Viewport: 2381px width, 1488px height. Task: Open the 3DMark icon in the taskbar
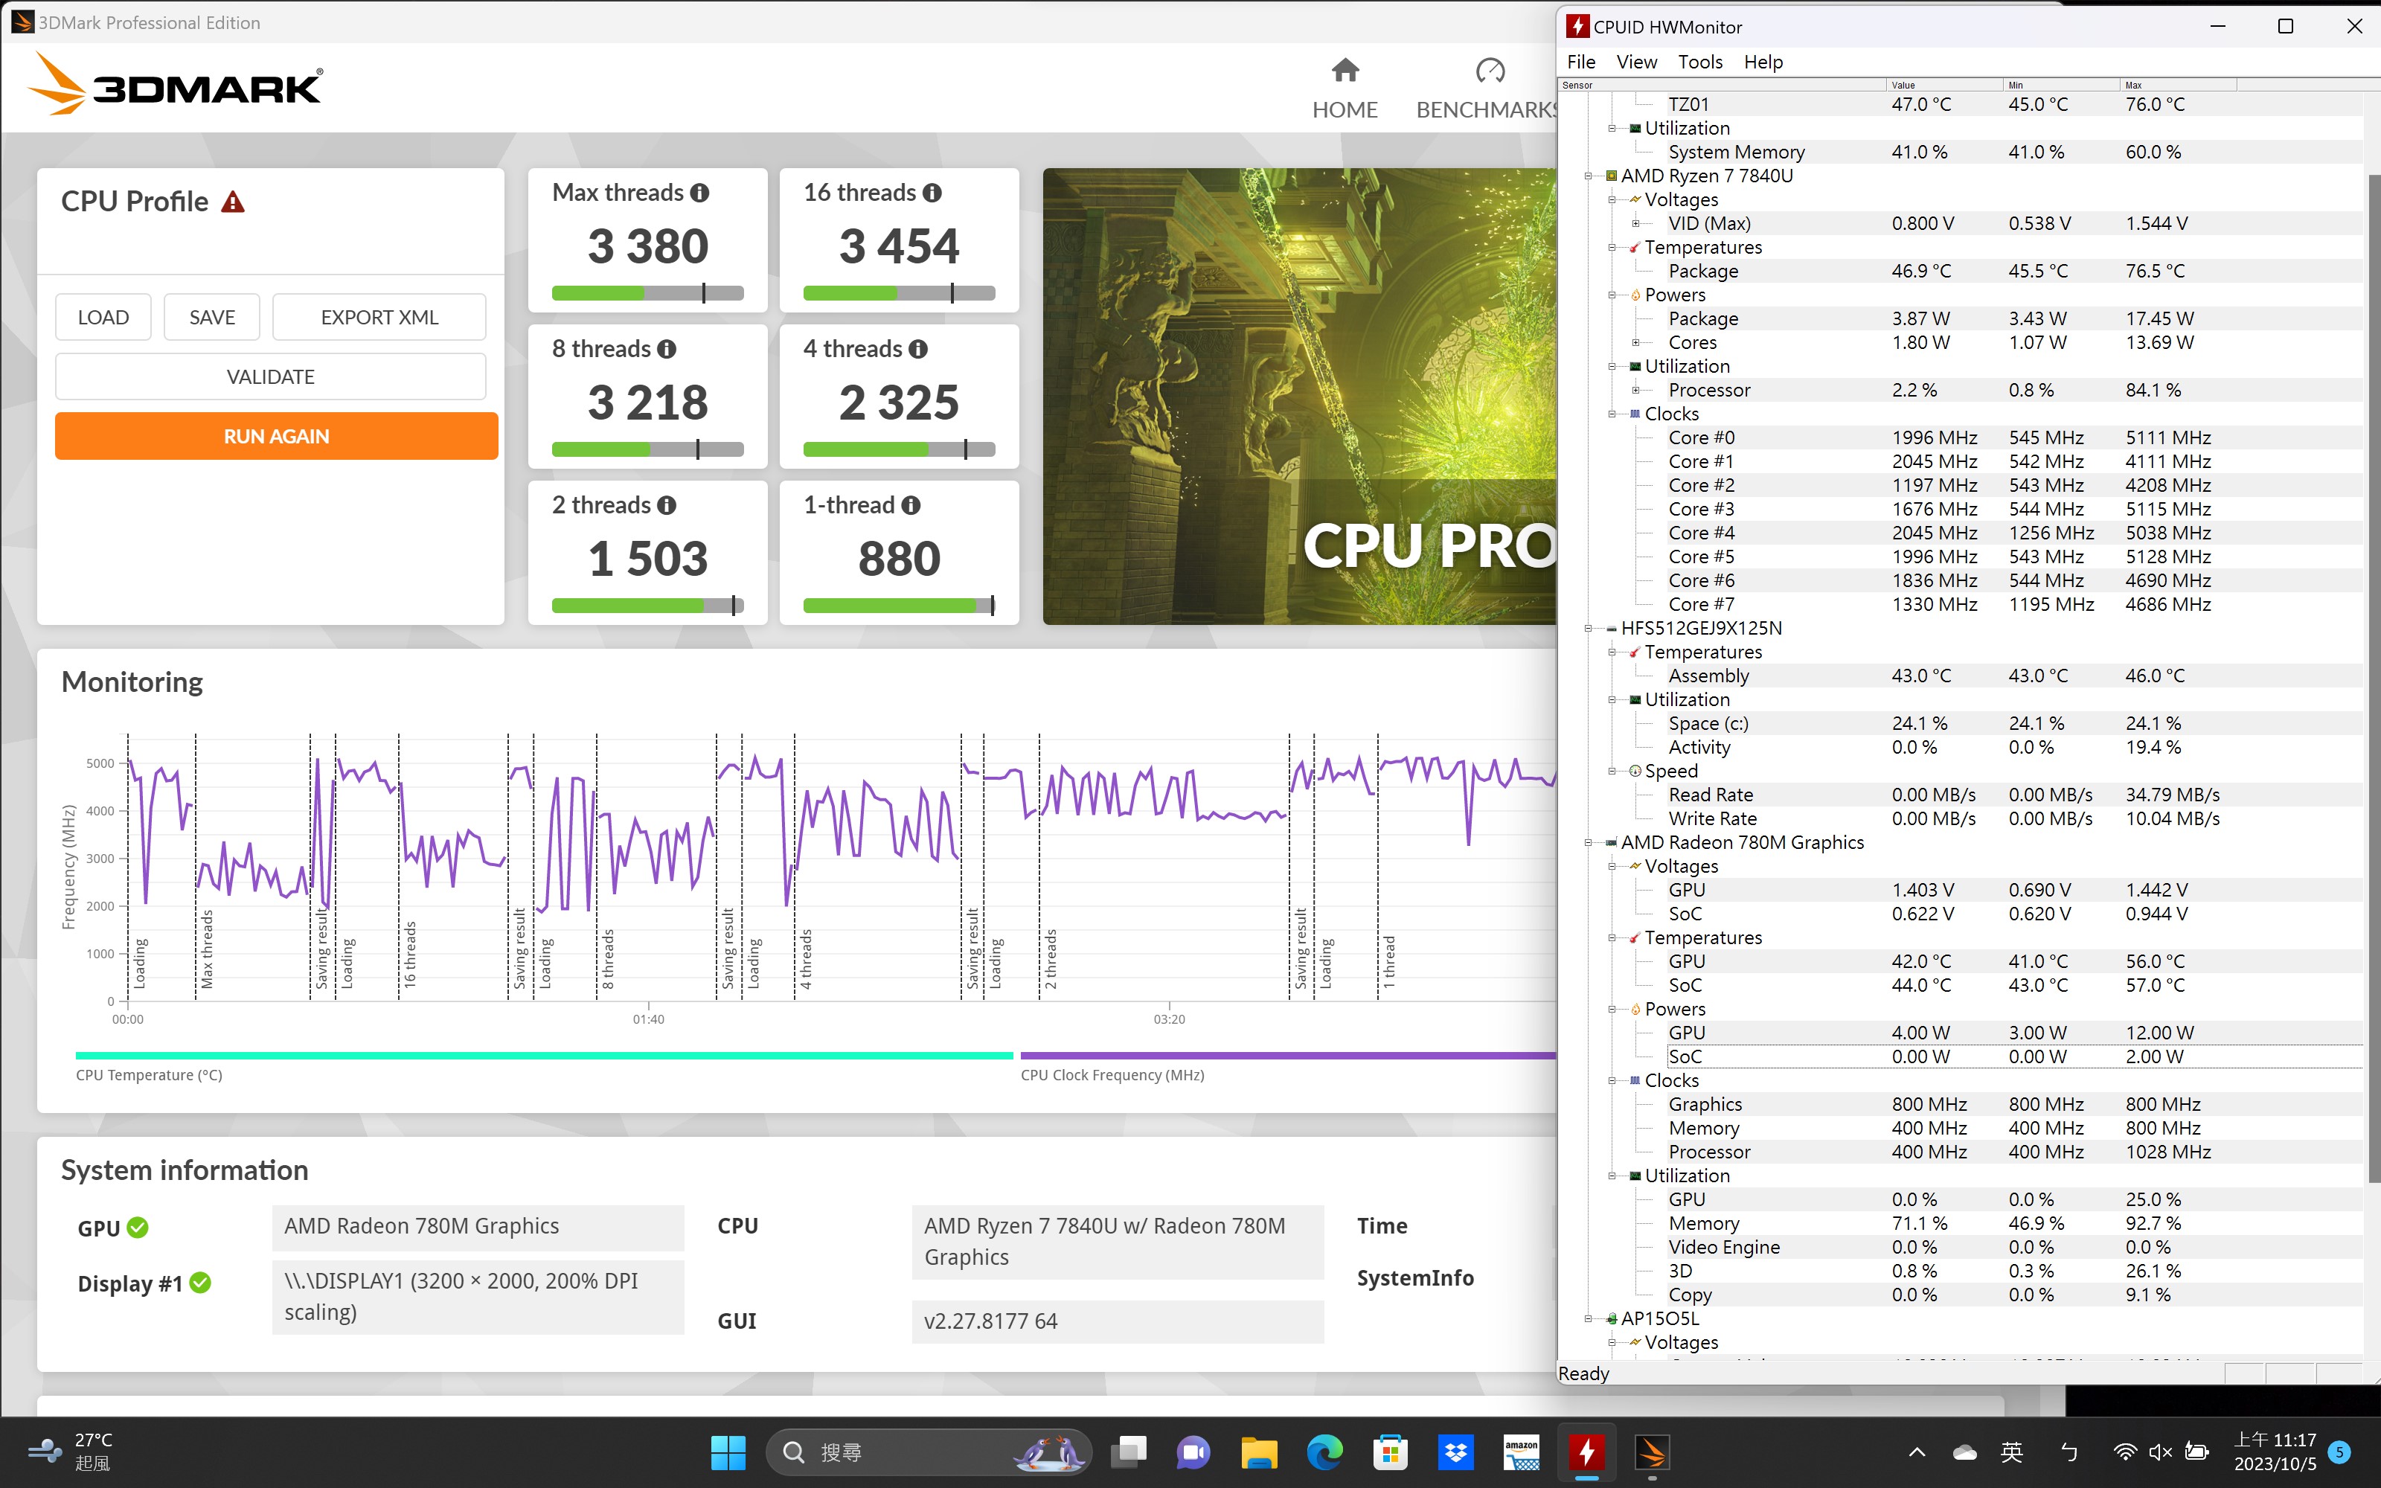1653,1452
